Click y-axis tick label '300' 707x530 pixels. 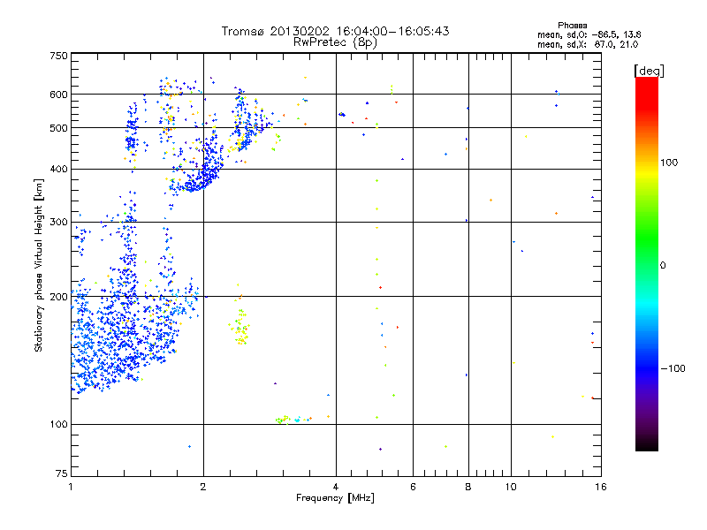pyautogui.click(x=58, y=223)
